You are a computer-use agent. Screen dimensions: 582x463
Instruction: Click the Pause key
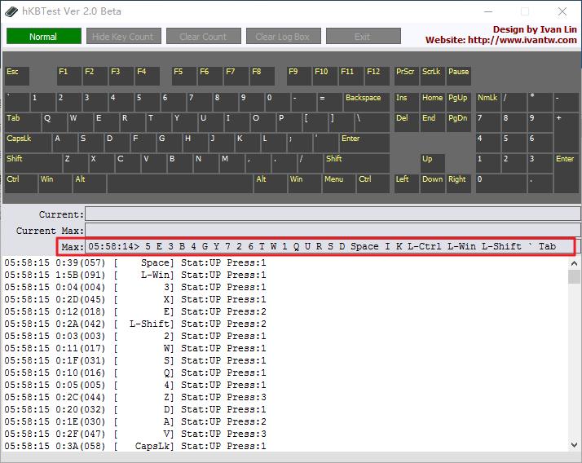click(459, 76)
